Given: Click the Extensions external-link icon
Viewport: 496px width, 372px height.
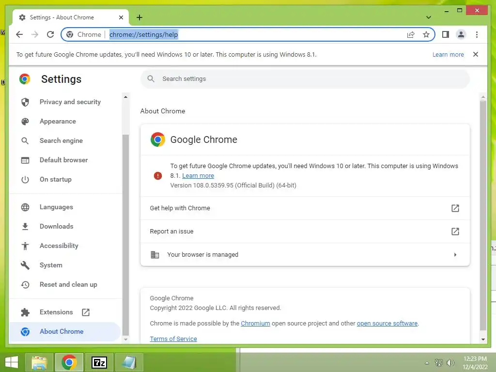Looking at the screenshot, I should pos(86,312).
